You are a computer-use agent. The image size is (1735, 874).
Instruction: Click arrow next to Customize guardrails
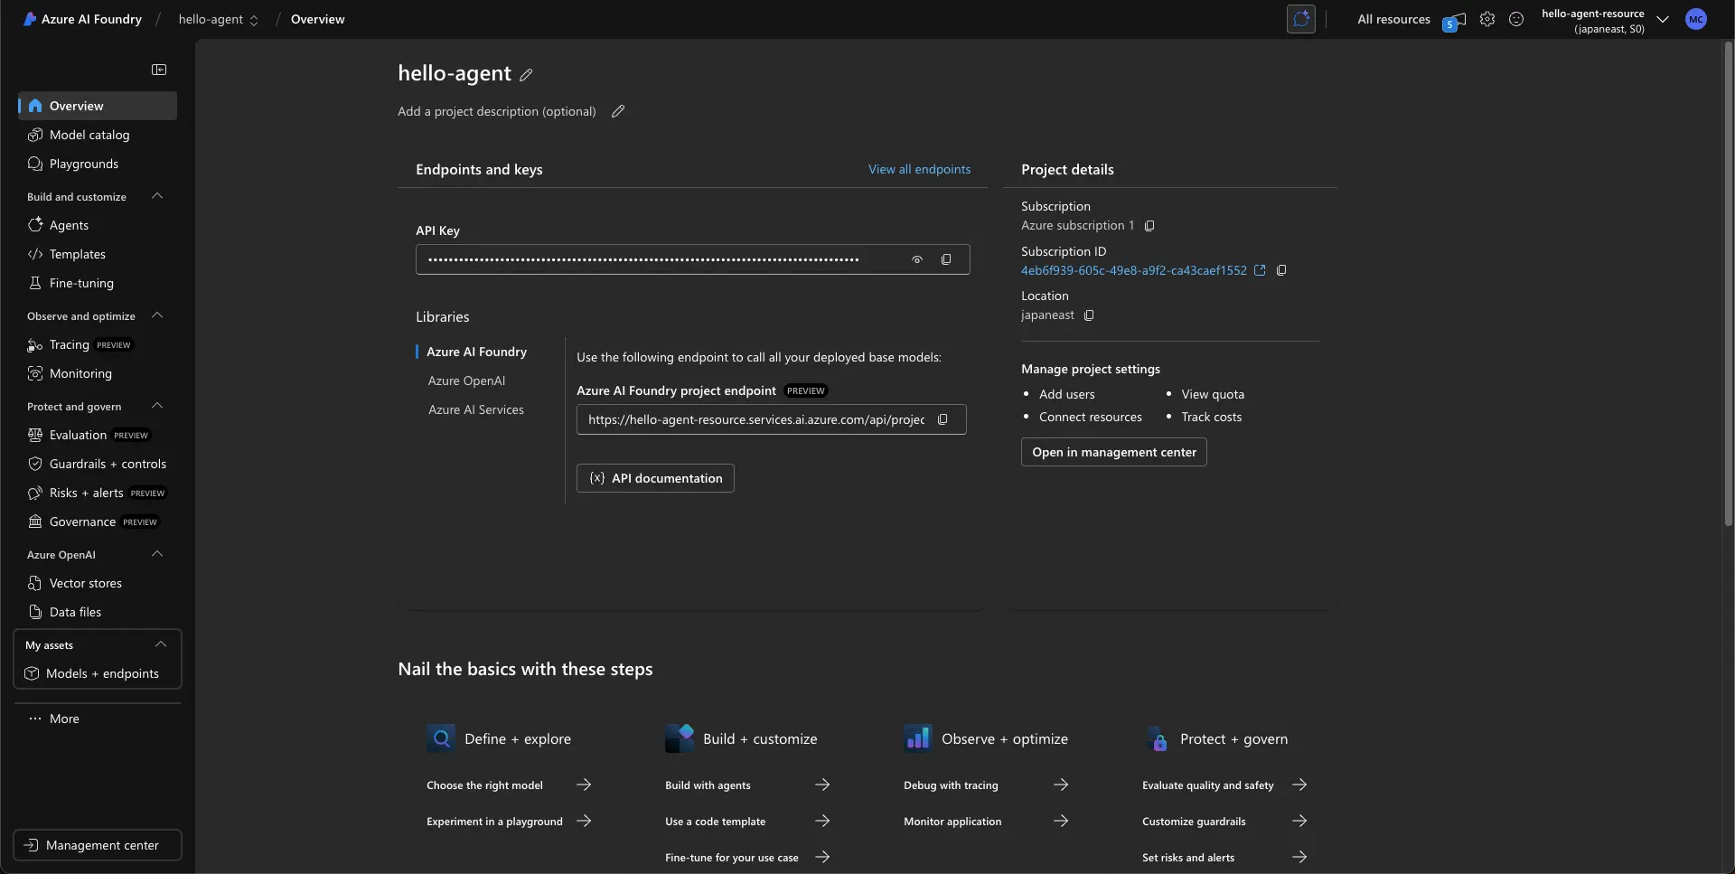pos(1299,821)
